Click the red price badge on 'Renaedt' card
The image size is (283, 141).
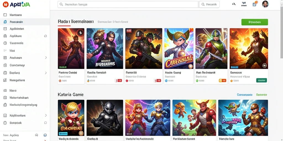[157, 81]
